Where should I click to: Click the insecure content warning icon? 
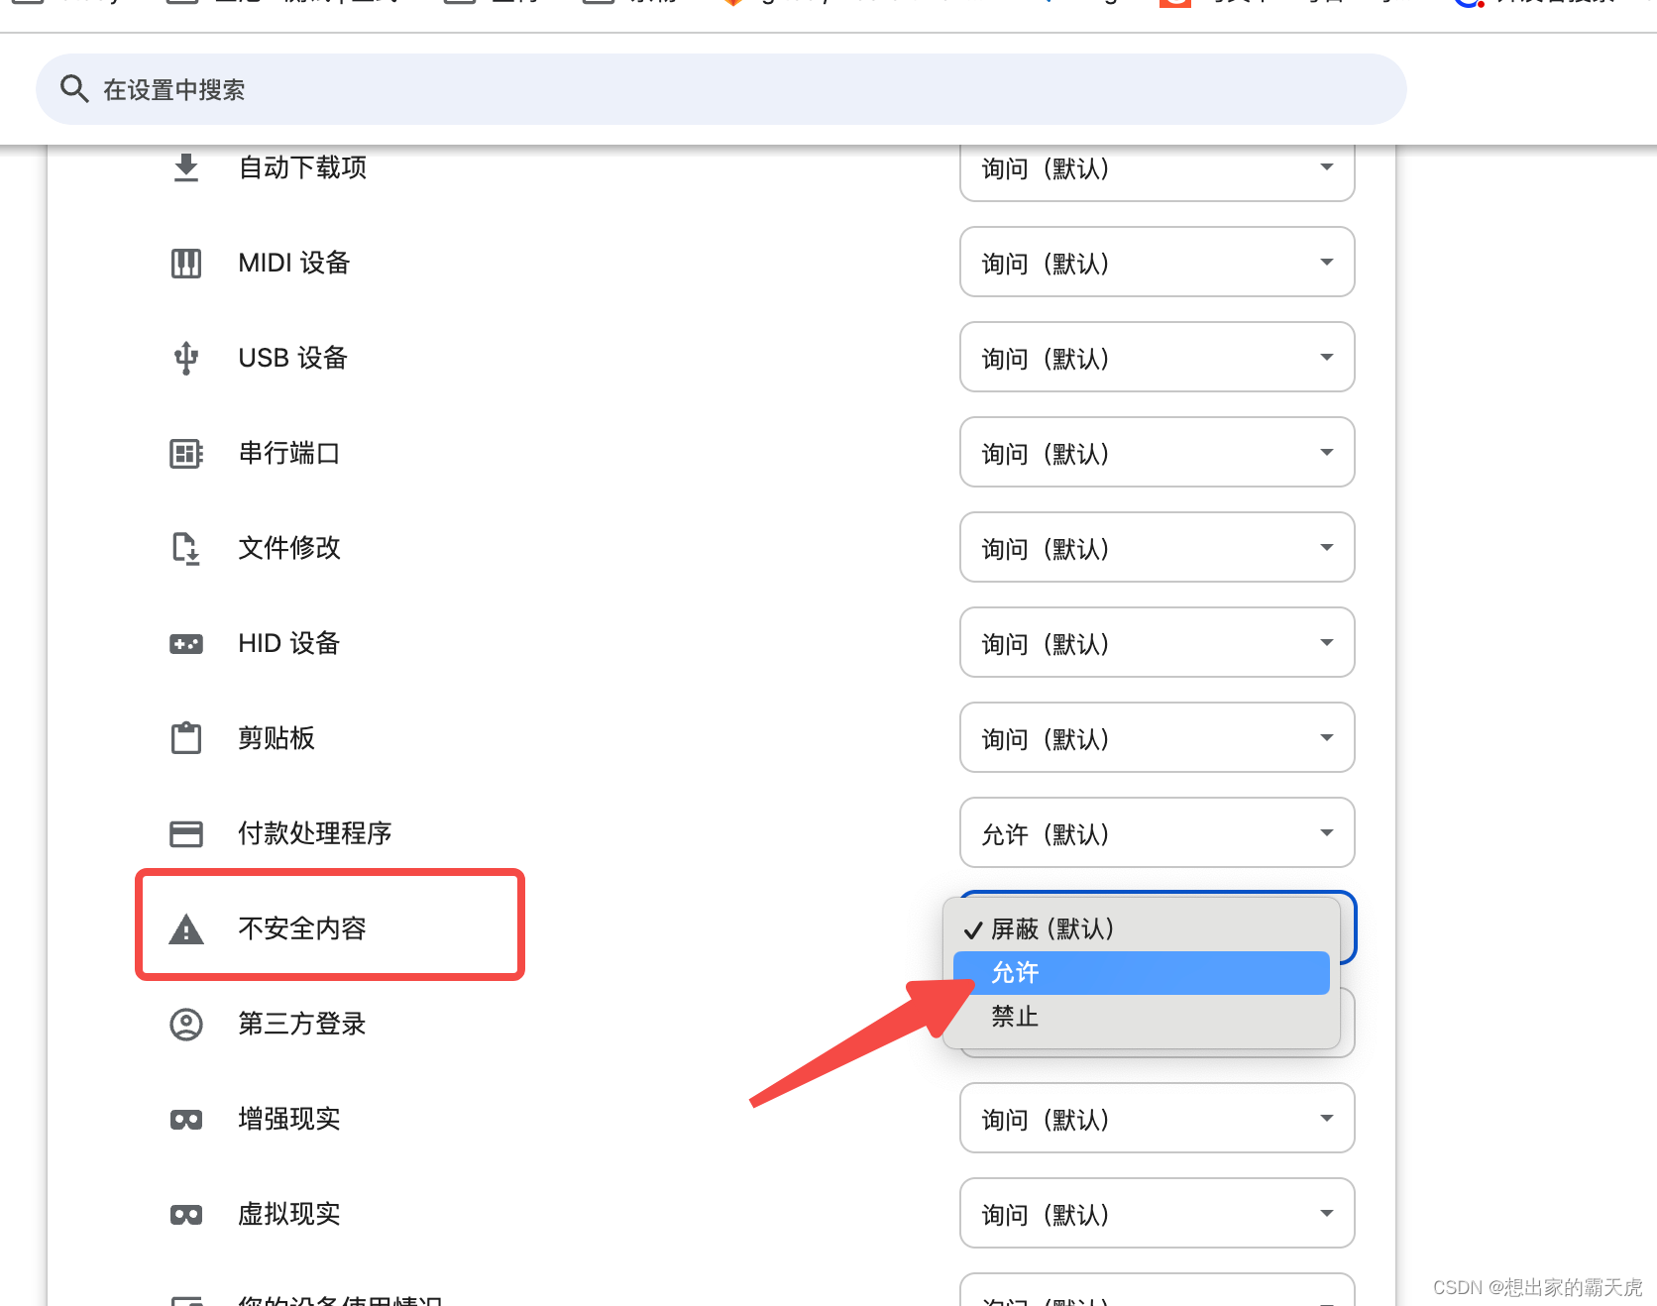point(186,929)
